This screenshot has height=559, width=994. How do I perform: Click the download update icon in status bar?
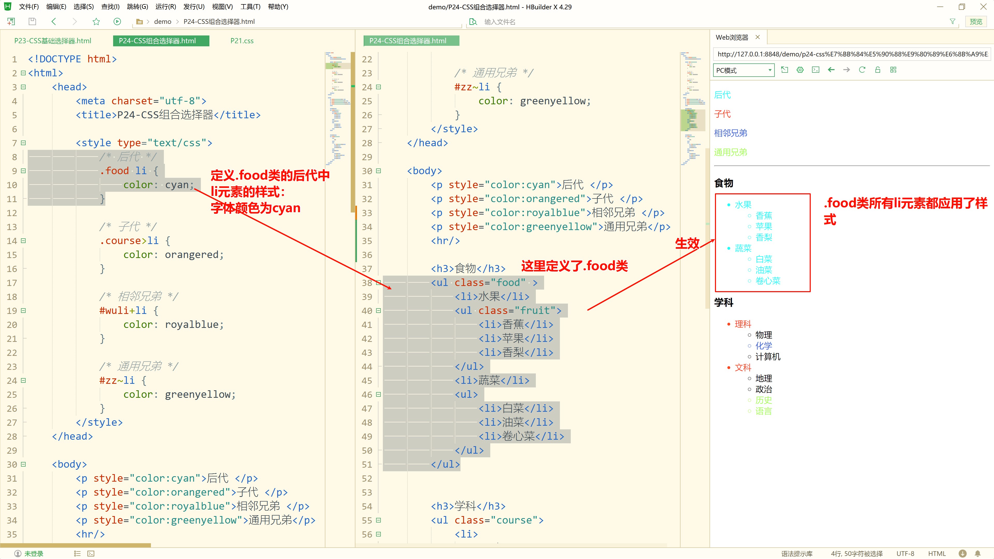[963, 554]
